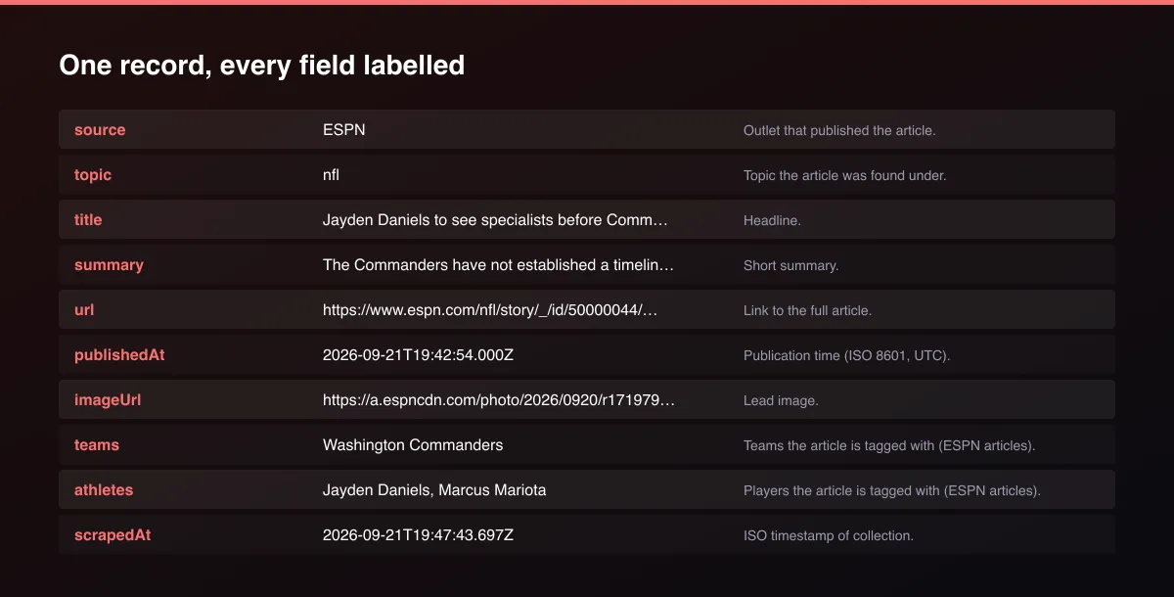Screen dimensions: 1174x597
Task: Select the "teams" field name
Action: [97, 445]
